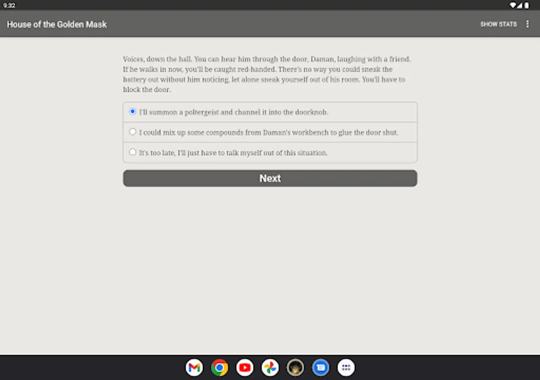Click the story text paragraph
Viewport: 540px width, 380px height.
[x=266, y=74]
